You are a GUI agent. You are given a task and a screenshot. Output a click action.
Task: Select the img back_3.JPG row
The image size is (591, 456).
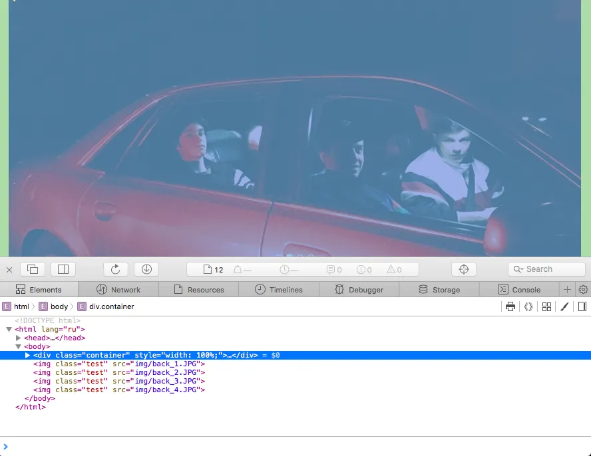click(x=295, y=382)
